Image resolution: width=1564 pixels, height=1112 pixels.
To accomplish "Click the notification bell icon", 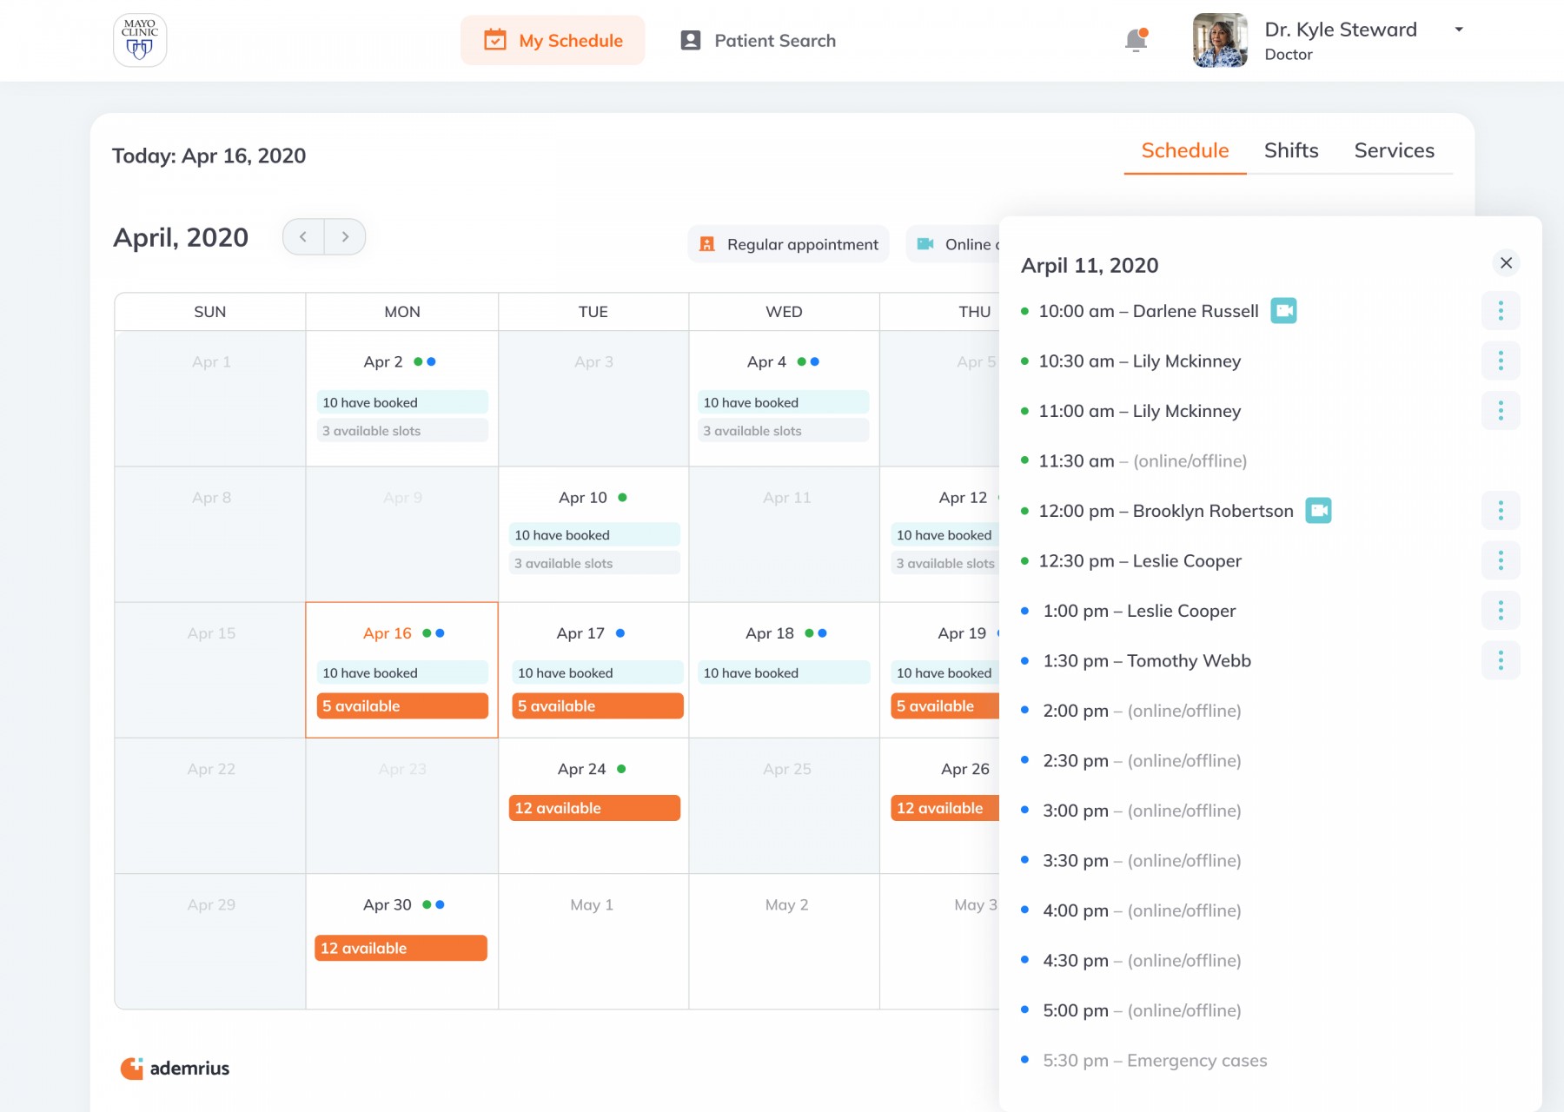I will (x=1136, y=40).
